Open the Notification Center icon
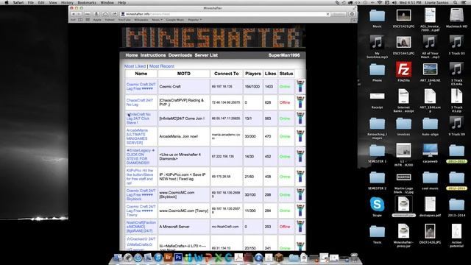The image size is (471, 265). 464,2
